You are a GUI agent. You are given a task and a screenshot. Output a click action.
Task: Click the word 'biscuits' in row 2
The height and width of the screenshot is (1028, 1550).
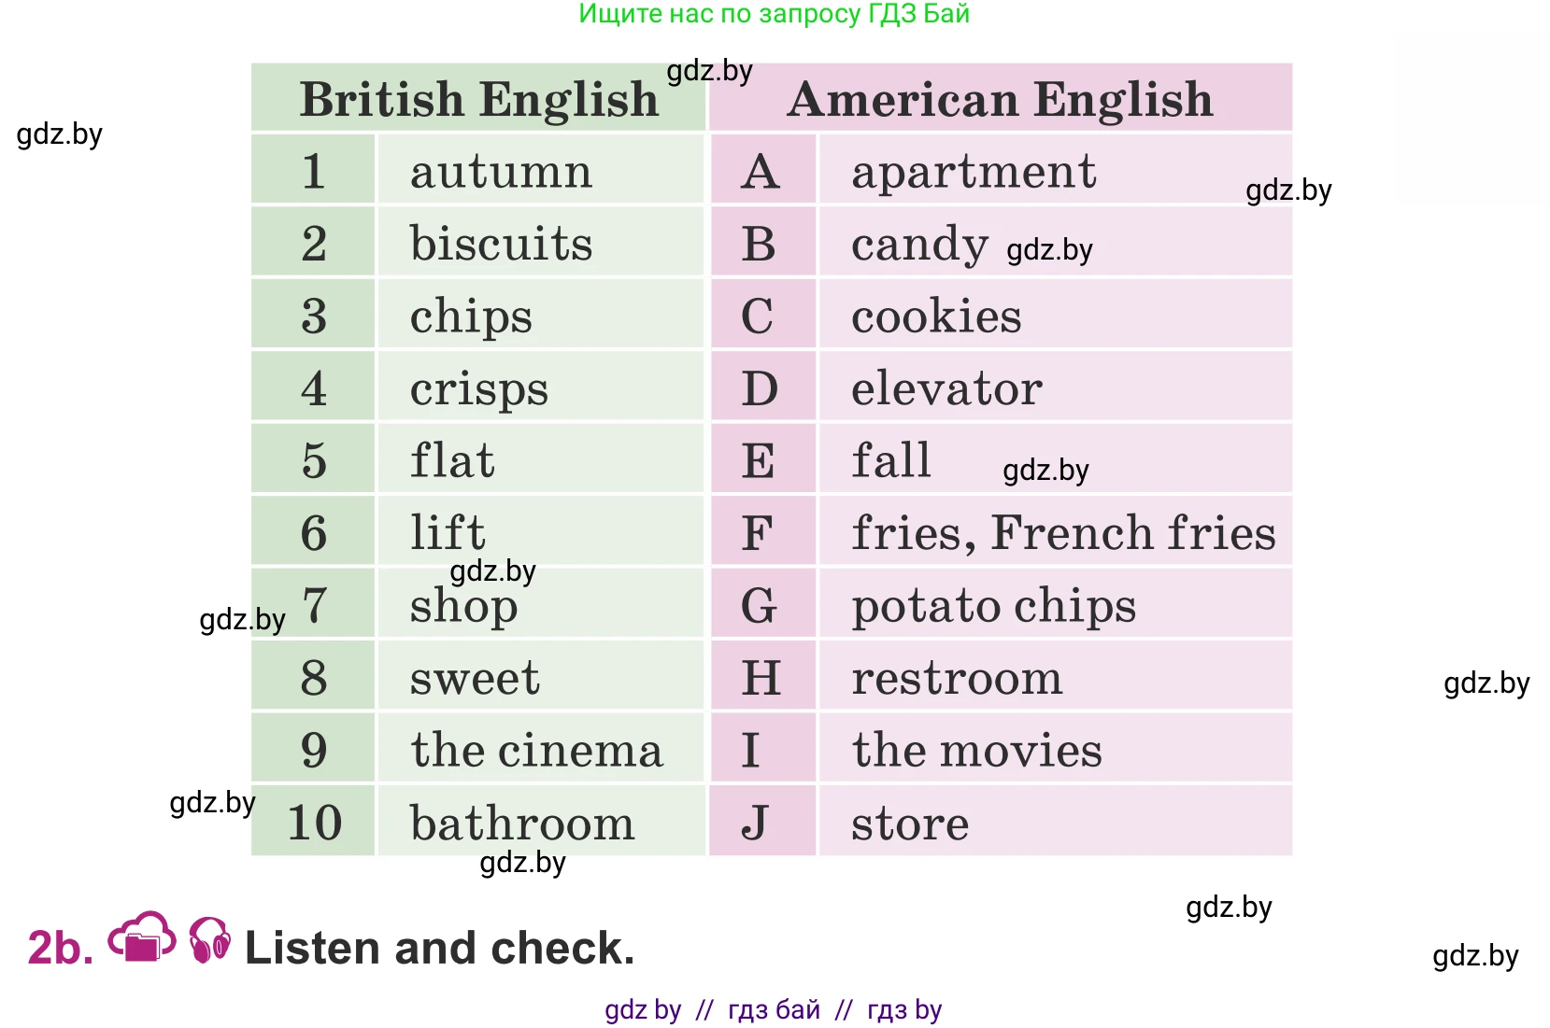tap(501, 244)
